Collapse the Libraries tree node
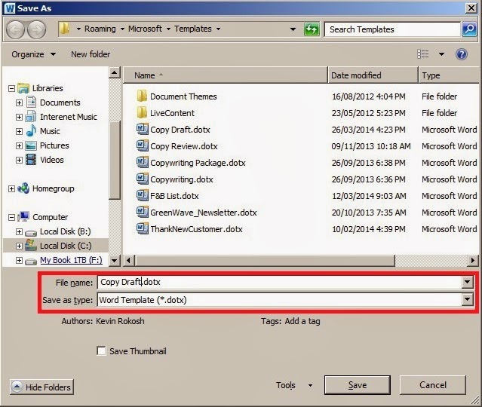482x407 pixels. click(x=11, y=88)
